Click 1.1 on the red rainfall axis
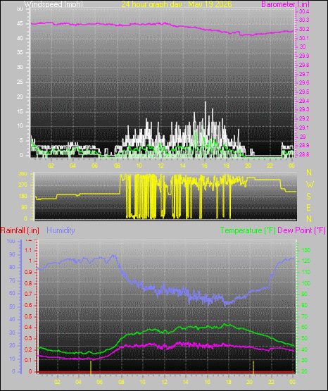 pos(28,250)
